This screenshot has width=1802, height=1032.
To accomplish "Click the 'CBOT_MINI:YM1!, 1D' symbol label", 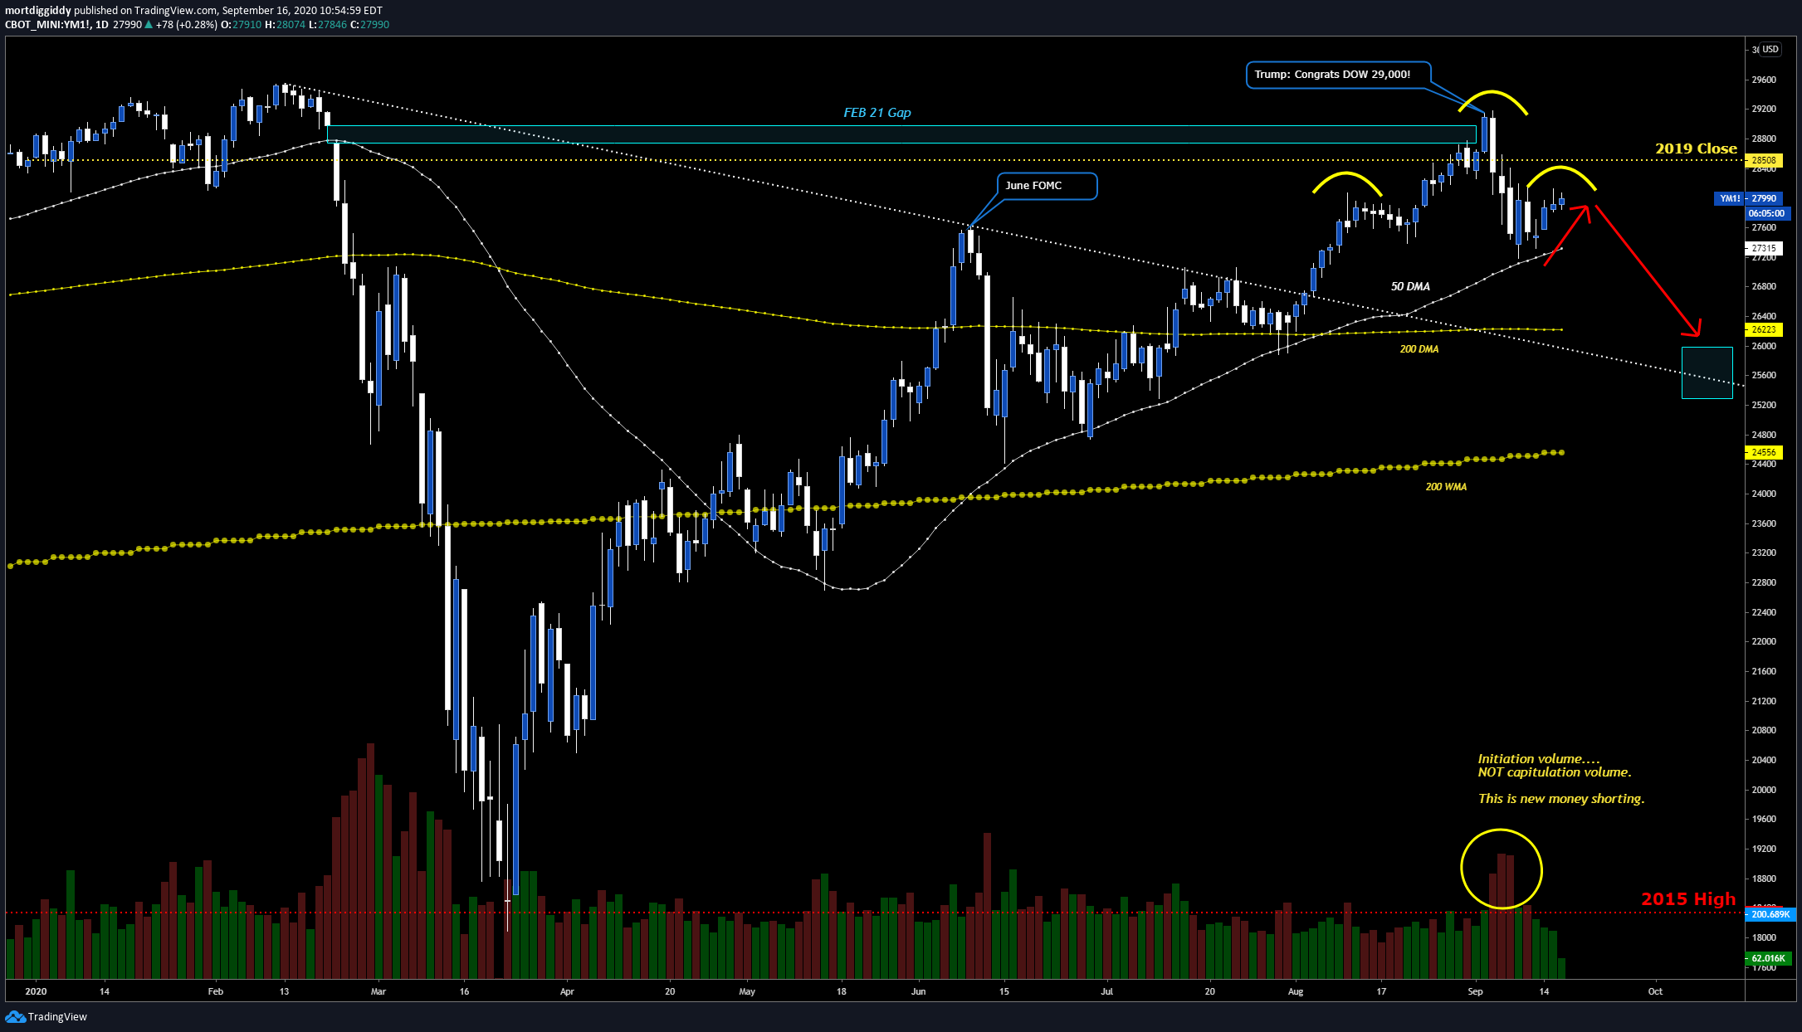I will pos(56,25).
